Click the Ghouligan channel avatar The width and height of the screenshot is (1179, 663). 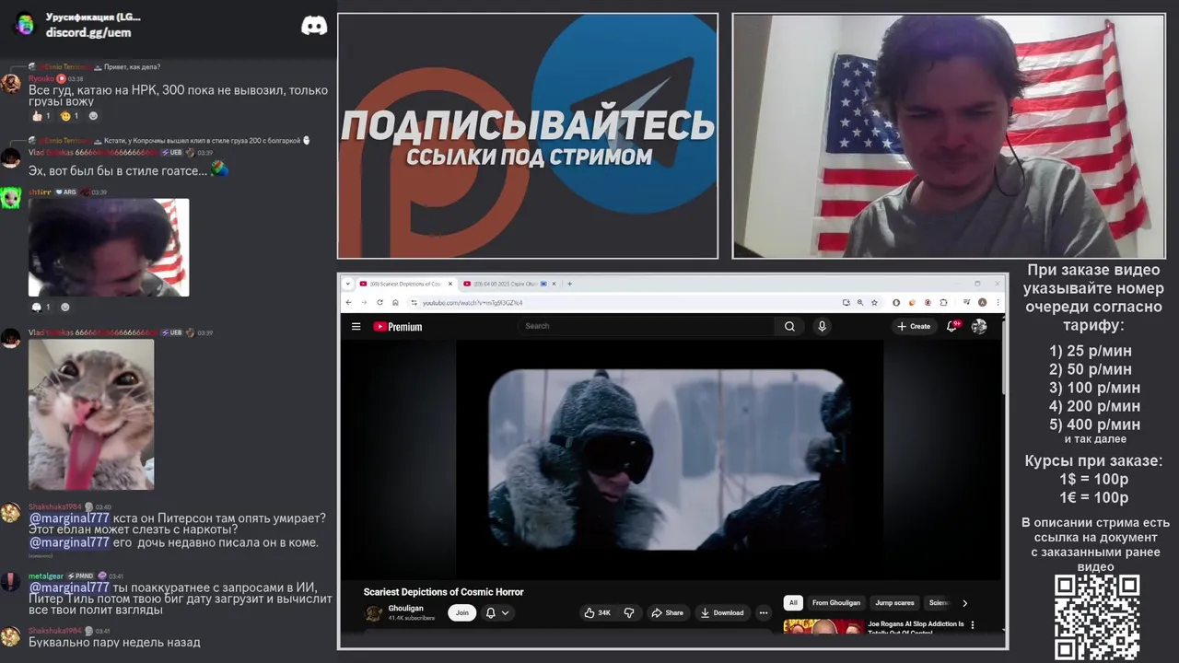click(373, 613)
